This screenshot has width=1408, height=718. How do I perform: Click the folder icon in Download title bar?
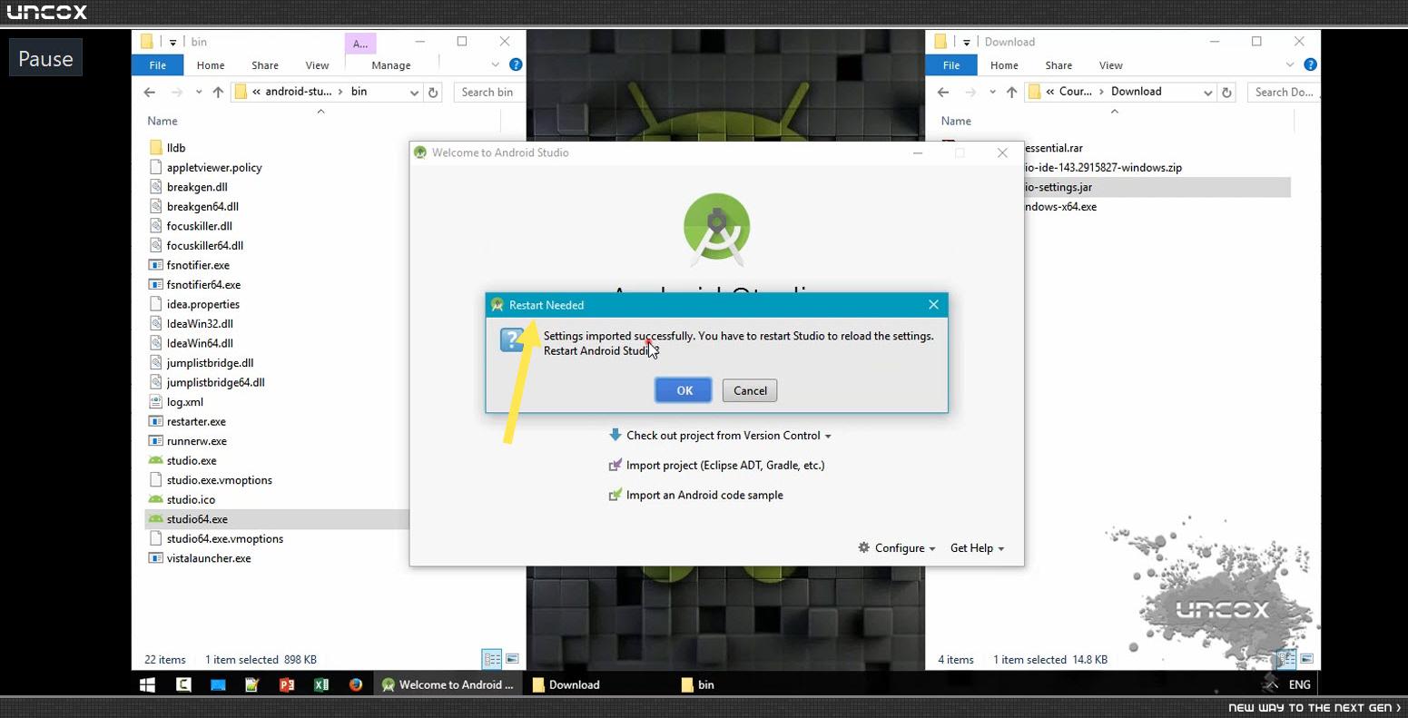[940, 42]
